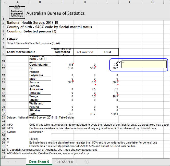Click the previous sheet navigation arrow
Screen dimensions: 170x166
click(x=8, y=162)
